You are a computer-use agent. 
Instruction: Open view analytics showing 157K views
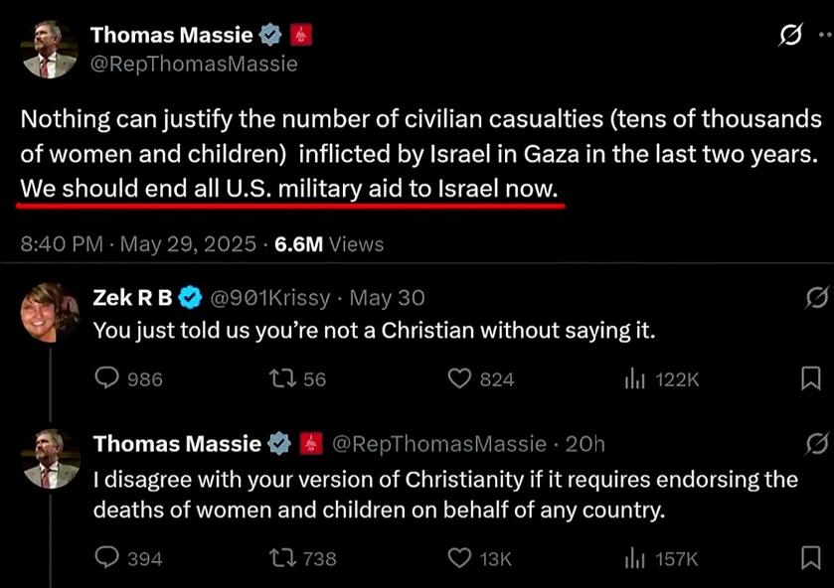pyautogui.click(x=634, y=559)
